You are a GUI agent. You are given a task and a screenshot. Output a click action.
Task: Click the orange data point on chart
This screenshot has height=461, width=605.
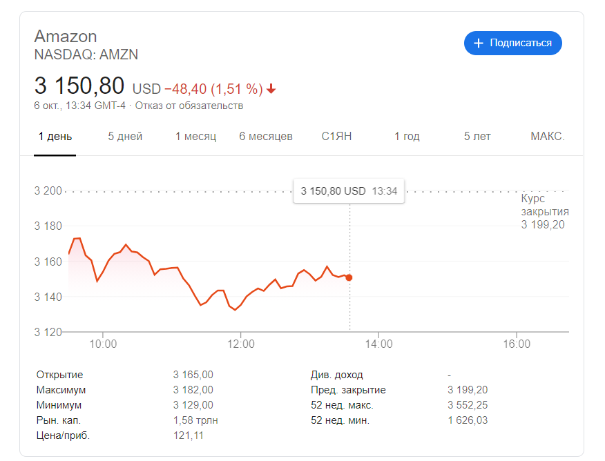coord(349,277)
